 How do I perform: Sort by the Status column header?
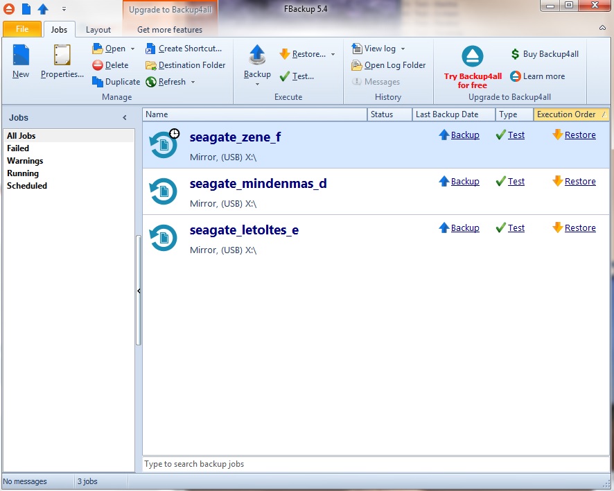pos(389,114)
